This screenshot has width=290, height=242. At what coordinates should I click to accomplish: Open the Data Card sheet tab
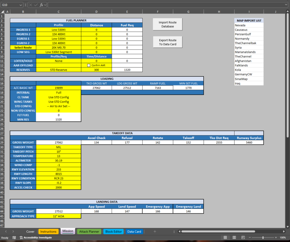tap(134, 231)
